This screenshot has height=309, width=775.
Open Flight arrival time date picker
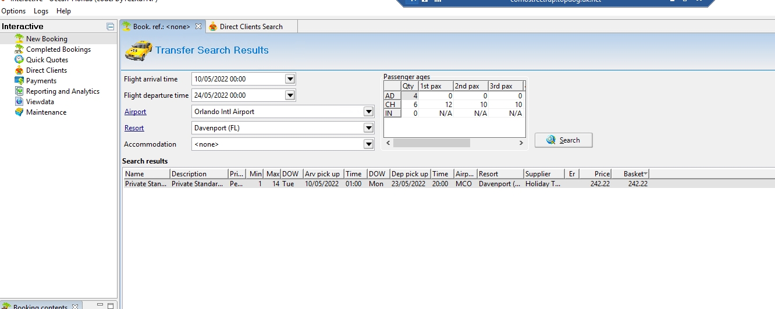[x=290, y=79]
